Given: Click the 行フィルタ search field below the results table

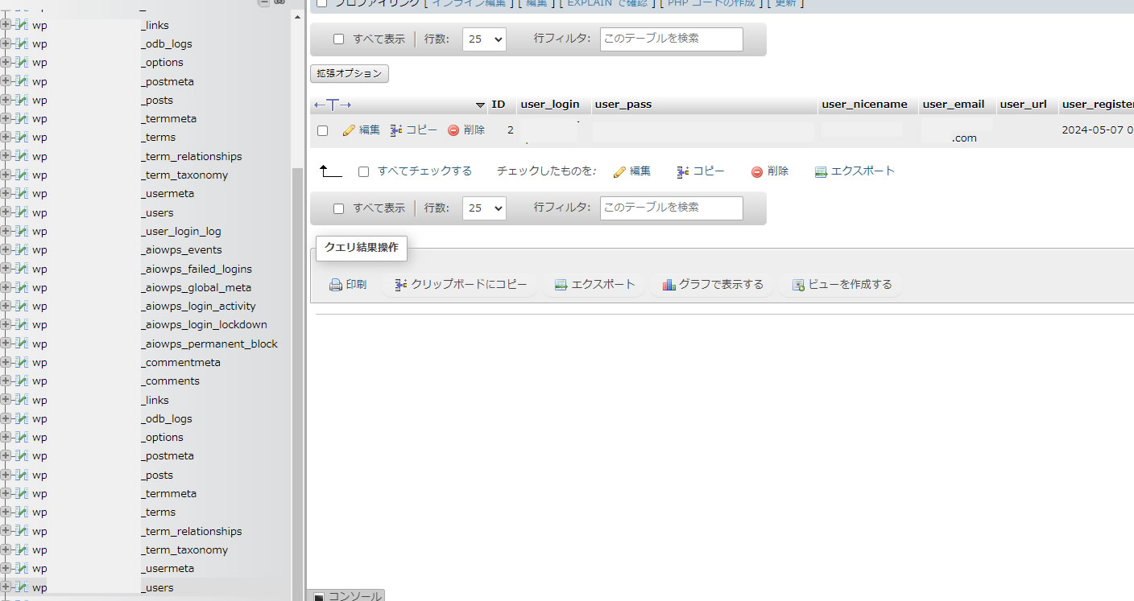Looking at the screenshot, I should pyautogui.click(x=672, y=208).
